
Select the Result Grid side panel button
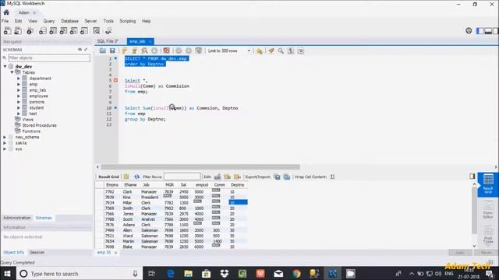488,184
